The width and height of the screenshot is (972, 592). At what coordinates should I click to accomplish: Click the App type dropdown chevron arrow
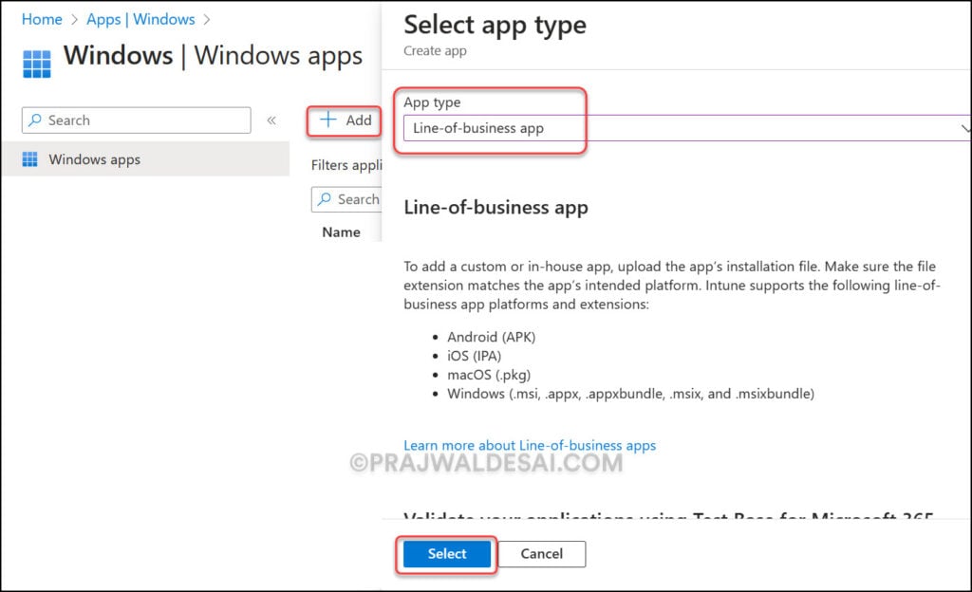pyautogui.click(x=965, y=128)
